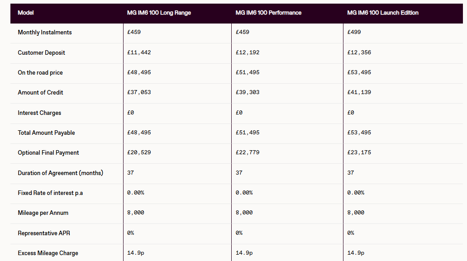
Task: Select the Monthly Instalments row label
Action: tap(45, 33)
